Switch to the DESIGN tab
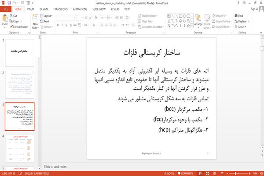This screenshot has height=176, width=264. click(x=44, y=9)
